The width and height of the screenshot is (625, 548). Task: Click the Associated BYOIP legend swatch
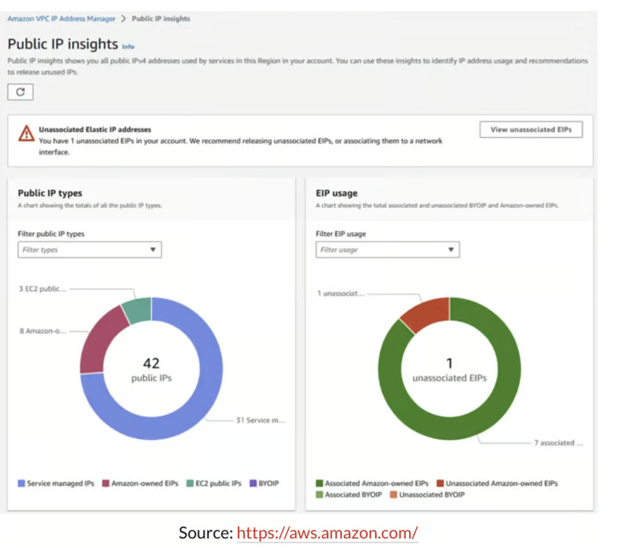point(319,494)
